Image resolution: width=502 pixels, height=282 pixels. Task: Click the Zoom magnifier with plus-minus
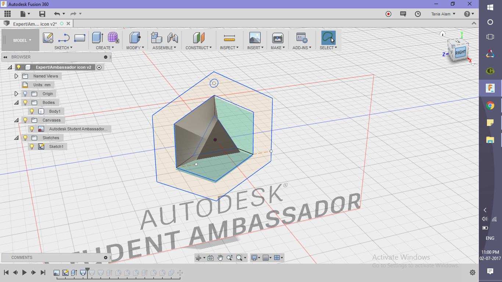[x=230, y=258]
